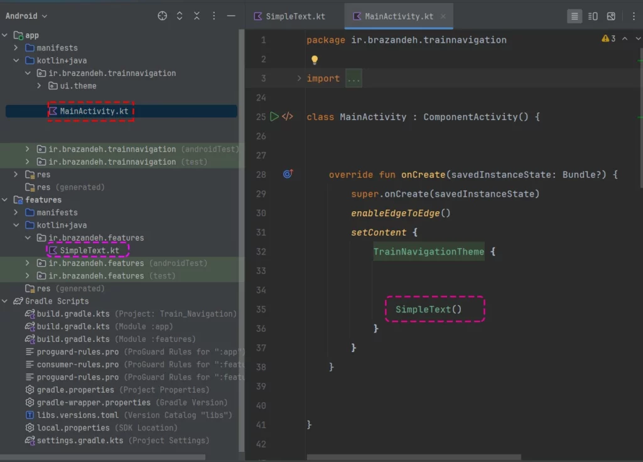Screen dimensions: 643x462
Task: Close the MainActivity.kt editor tab
Action: click(x=444, y=16)
